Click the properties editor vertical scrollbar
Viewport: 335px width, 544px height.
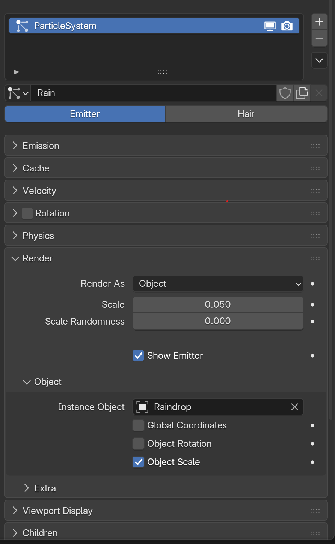pyautogui.click(x=332, y=210)
